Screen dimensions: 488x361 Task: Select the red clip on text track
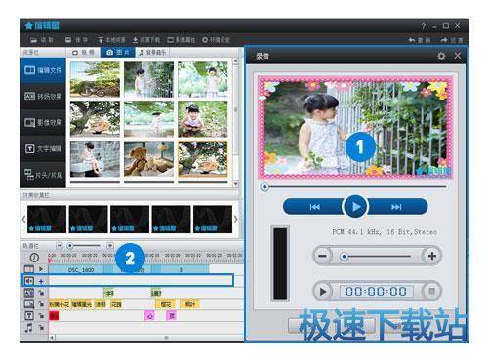point(54,316)
